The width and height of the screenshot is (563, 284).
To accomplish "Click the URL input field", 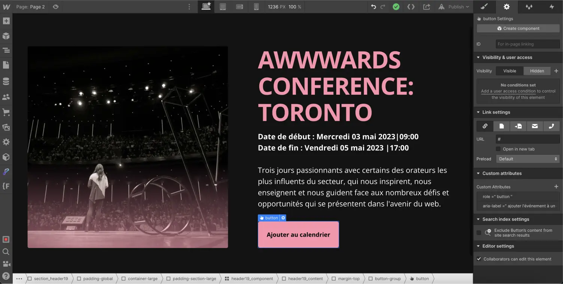I will (x=528, y=139).
